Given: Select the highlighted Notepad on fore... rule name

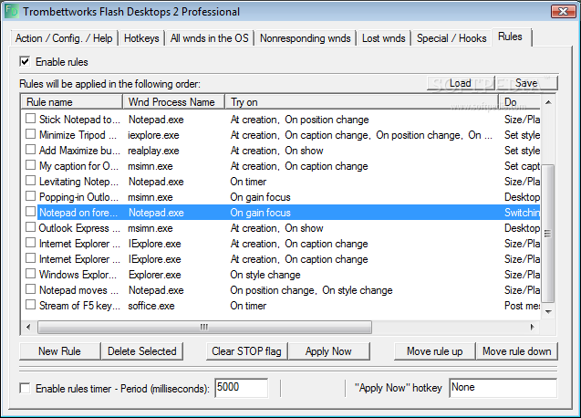Looking at the screenshot, I should (x=78, y=213).
